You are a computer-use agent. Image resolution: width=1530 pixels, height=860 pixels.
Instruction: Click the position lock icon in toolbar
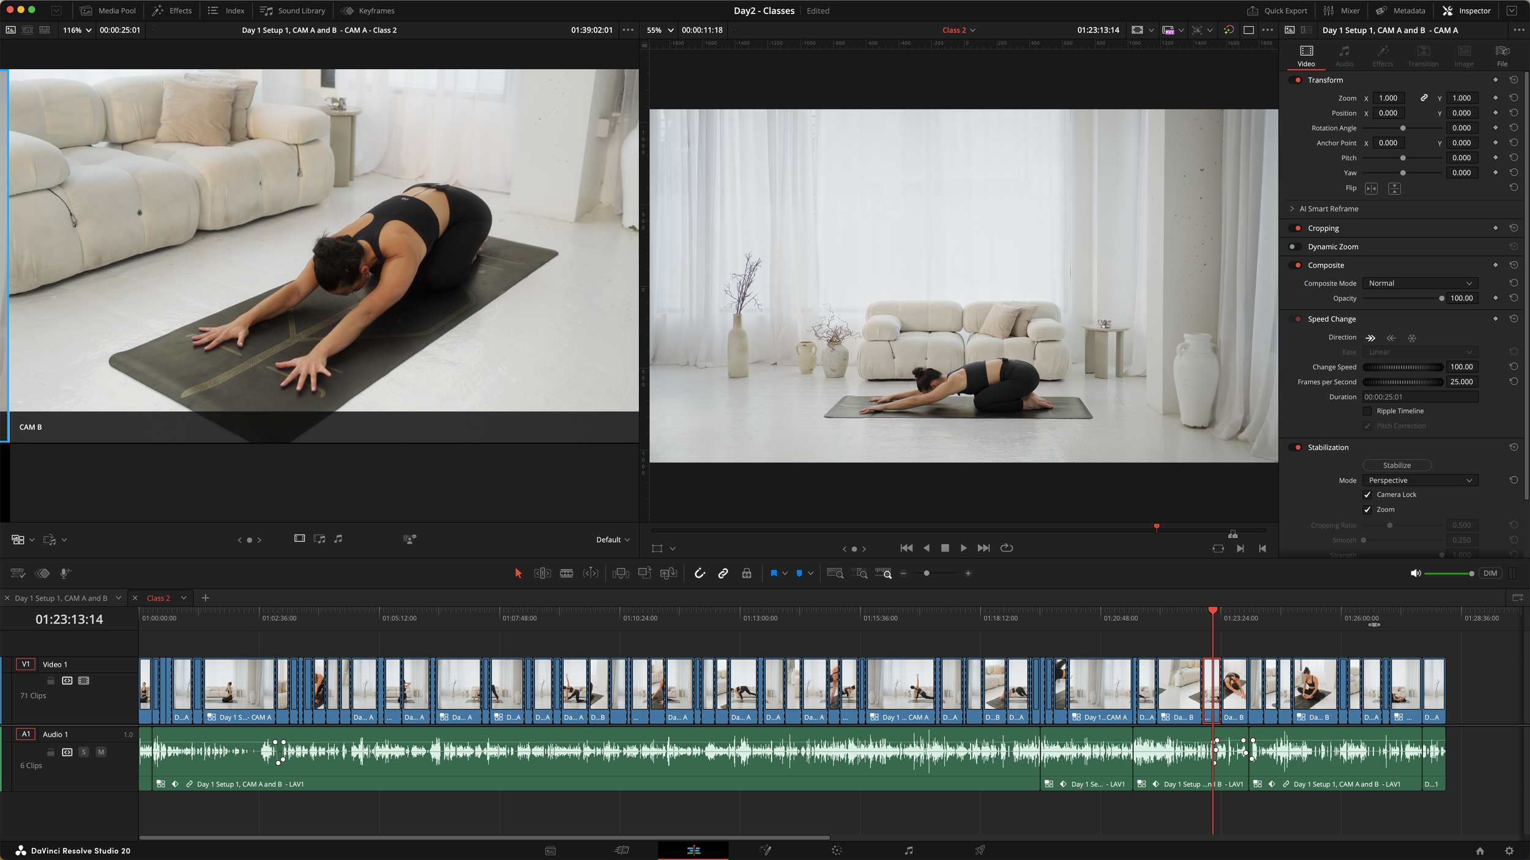coord(746,573)
